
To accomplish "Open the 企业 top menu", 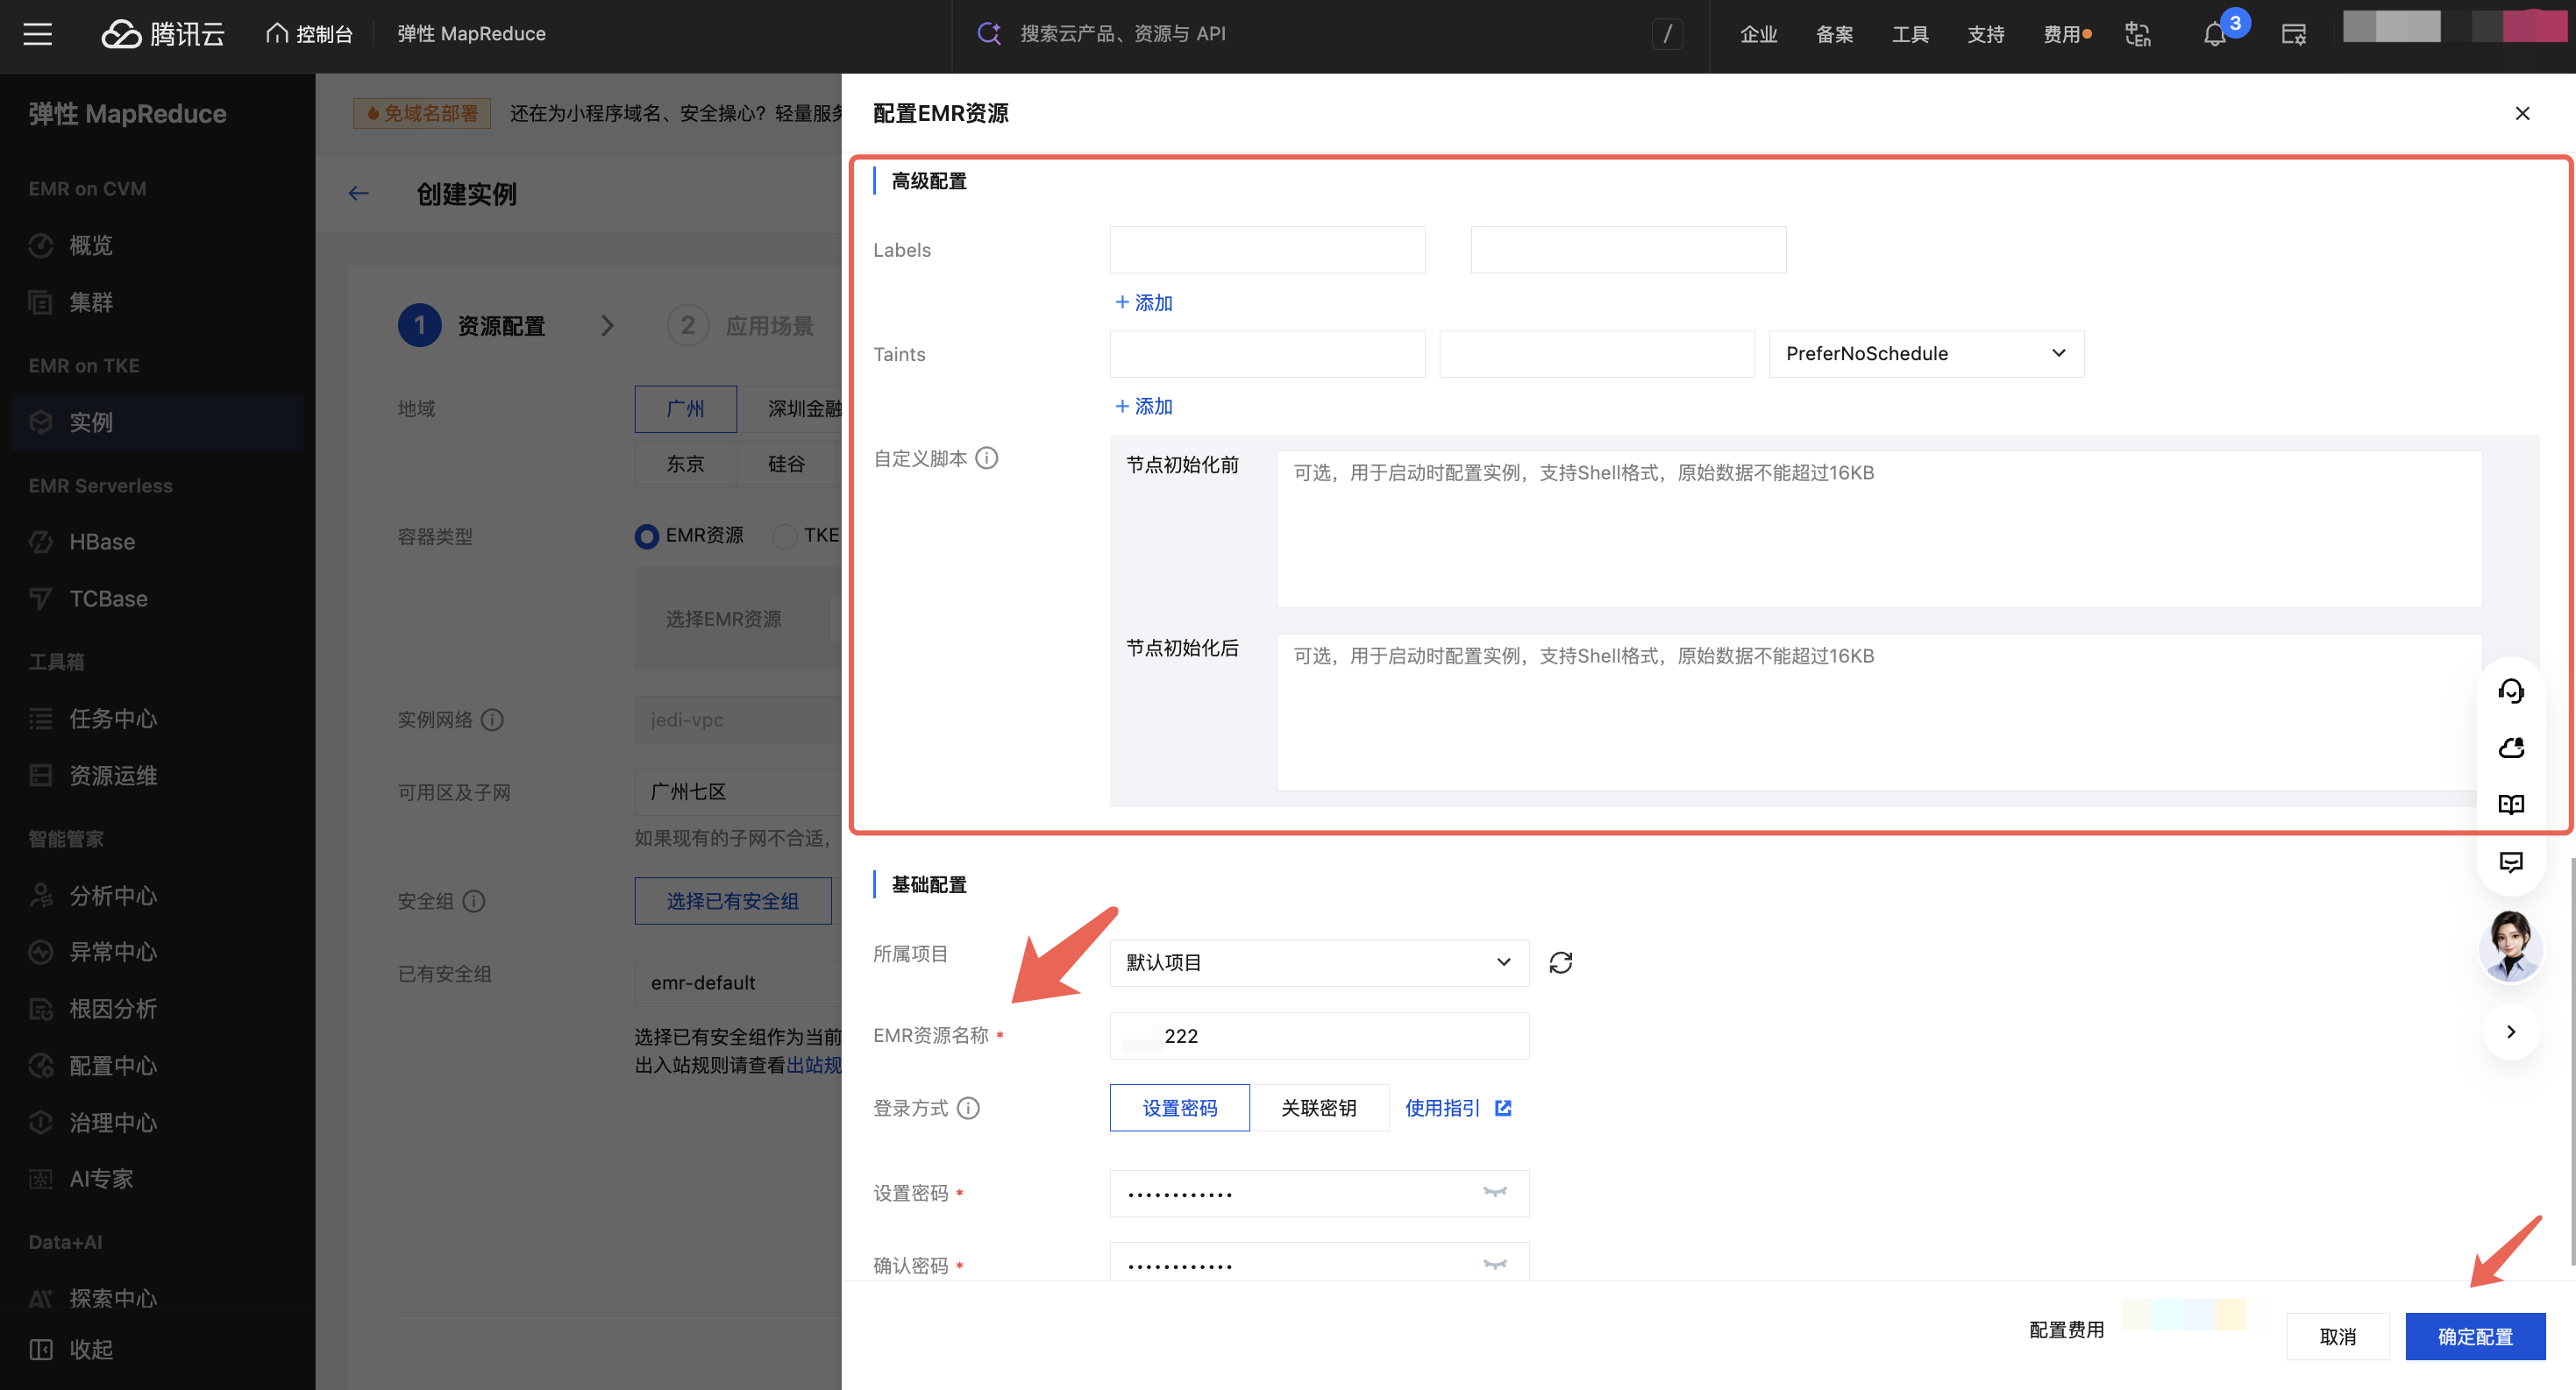I will [x=1758, y=34].
